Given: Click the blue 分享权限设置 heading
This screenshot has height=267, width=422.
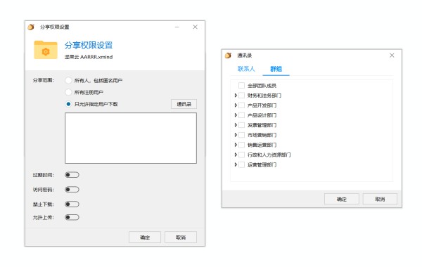Looking at the screenshot, I should (x=89, y=45).
